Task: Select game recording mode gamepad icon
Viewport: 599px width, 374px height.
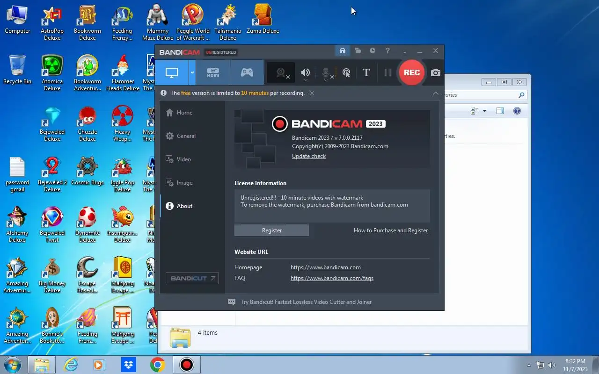Action: click(x=247, y=72)
